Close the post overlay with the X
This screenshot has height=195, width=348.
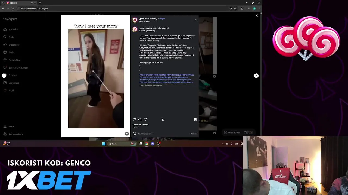click(256, 16)
